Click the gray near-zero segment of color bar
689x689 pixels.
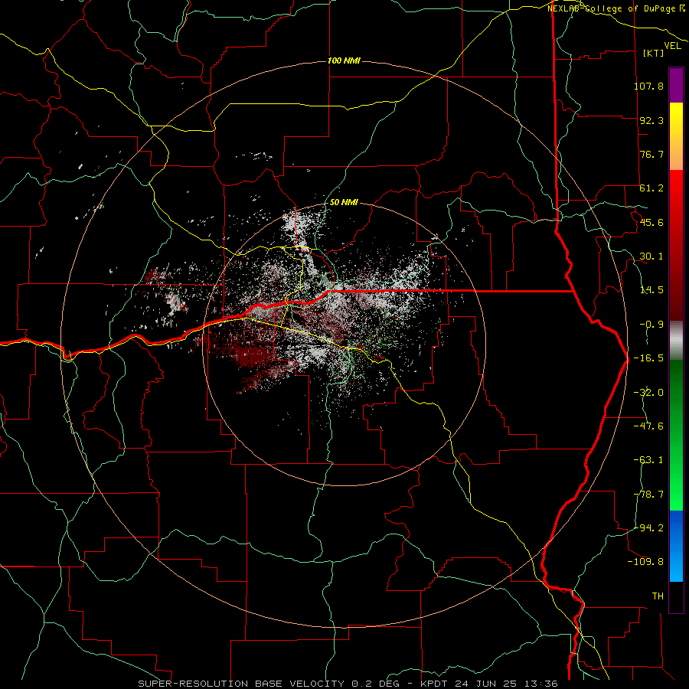pos(676,341)
